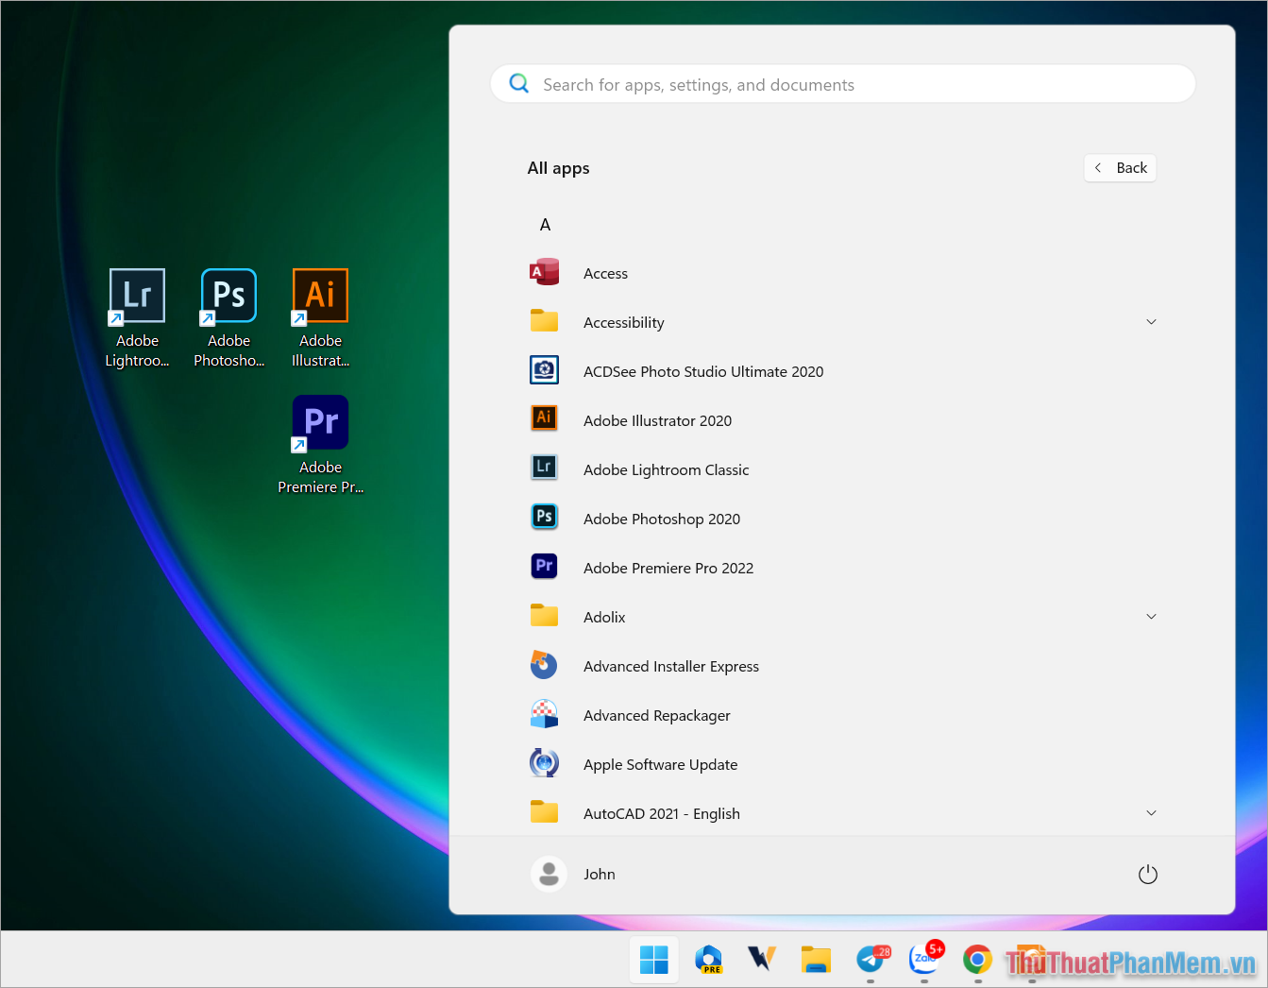Click the Back button above the app list

[x=1120, y=167]
